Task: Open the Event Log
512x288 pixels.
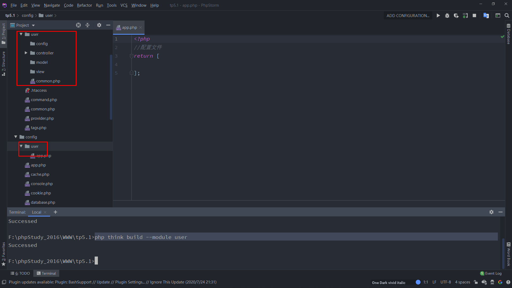Action: click(x=491, y=273)
